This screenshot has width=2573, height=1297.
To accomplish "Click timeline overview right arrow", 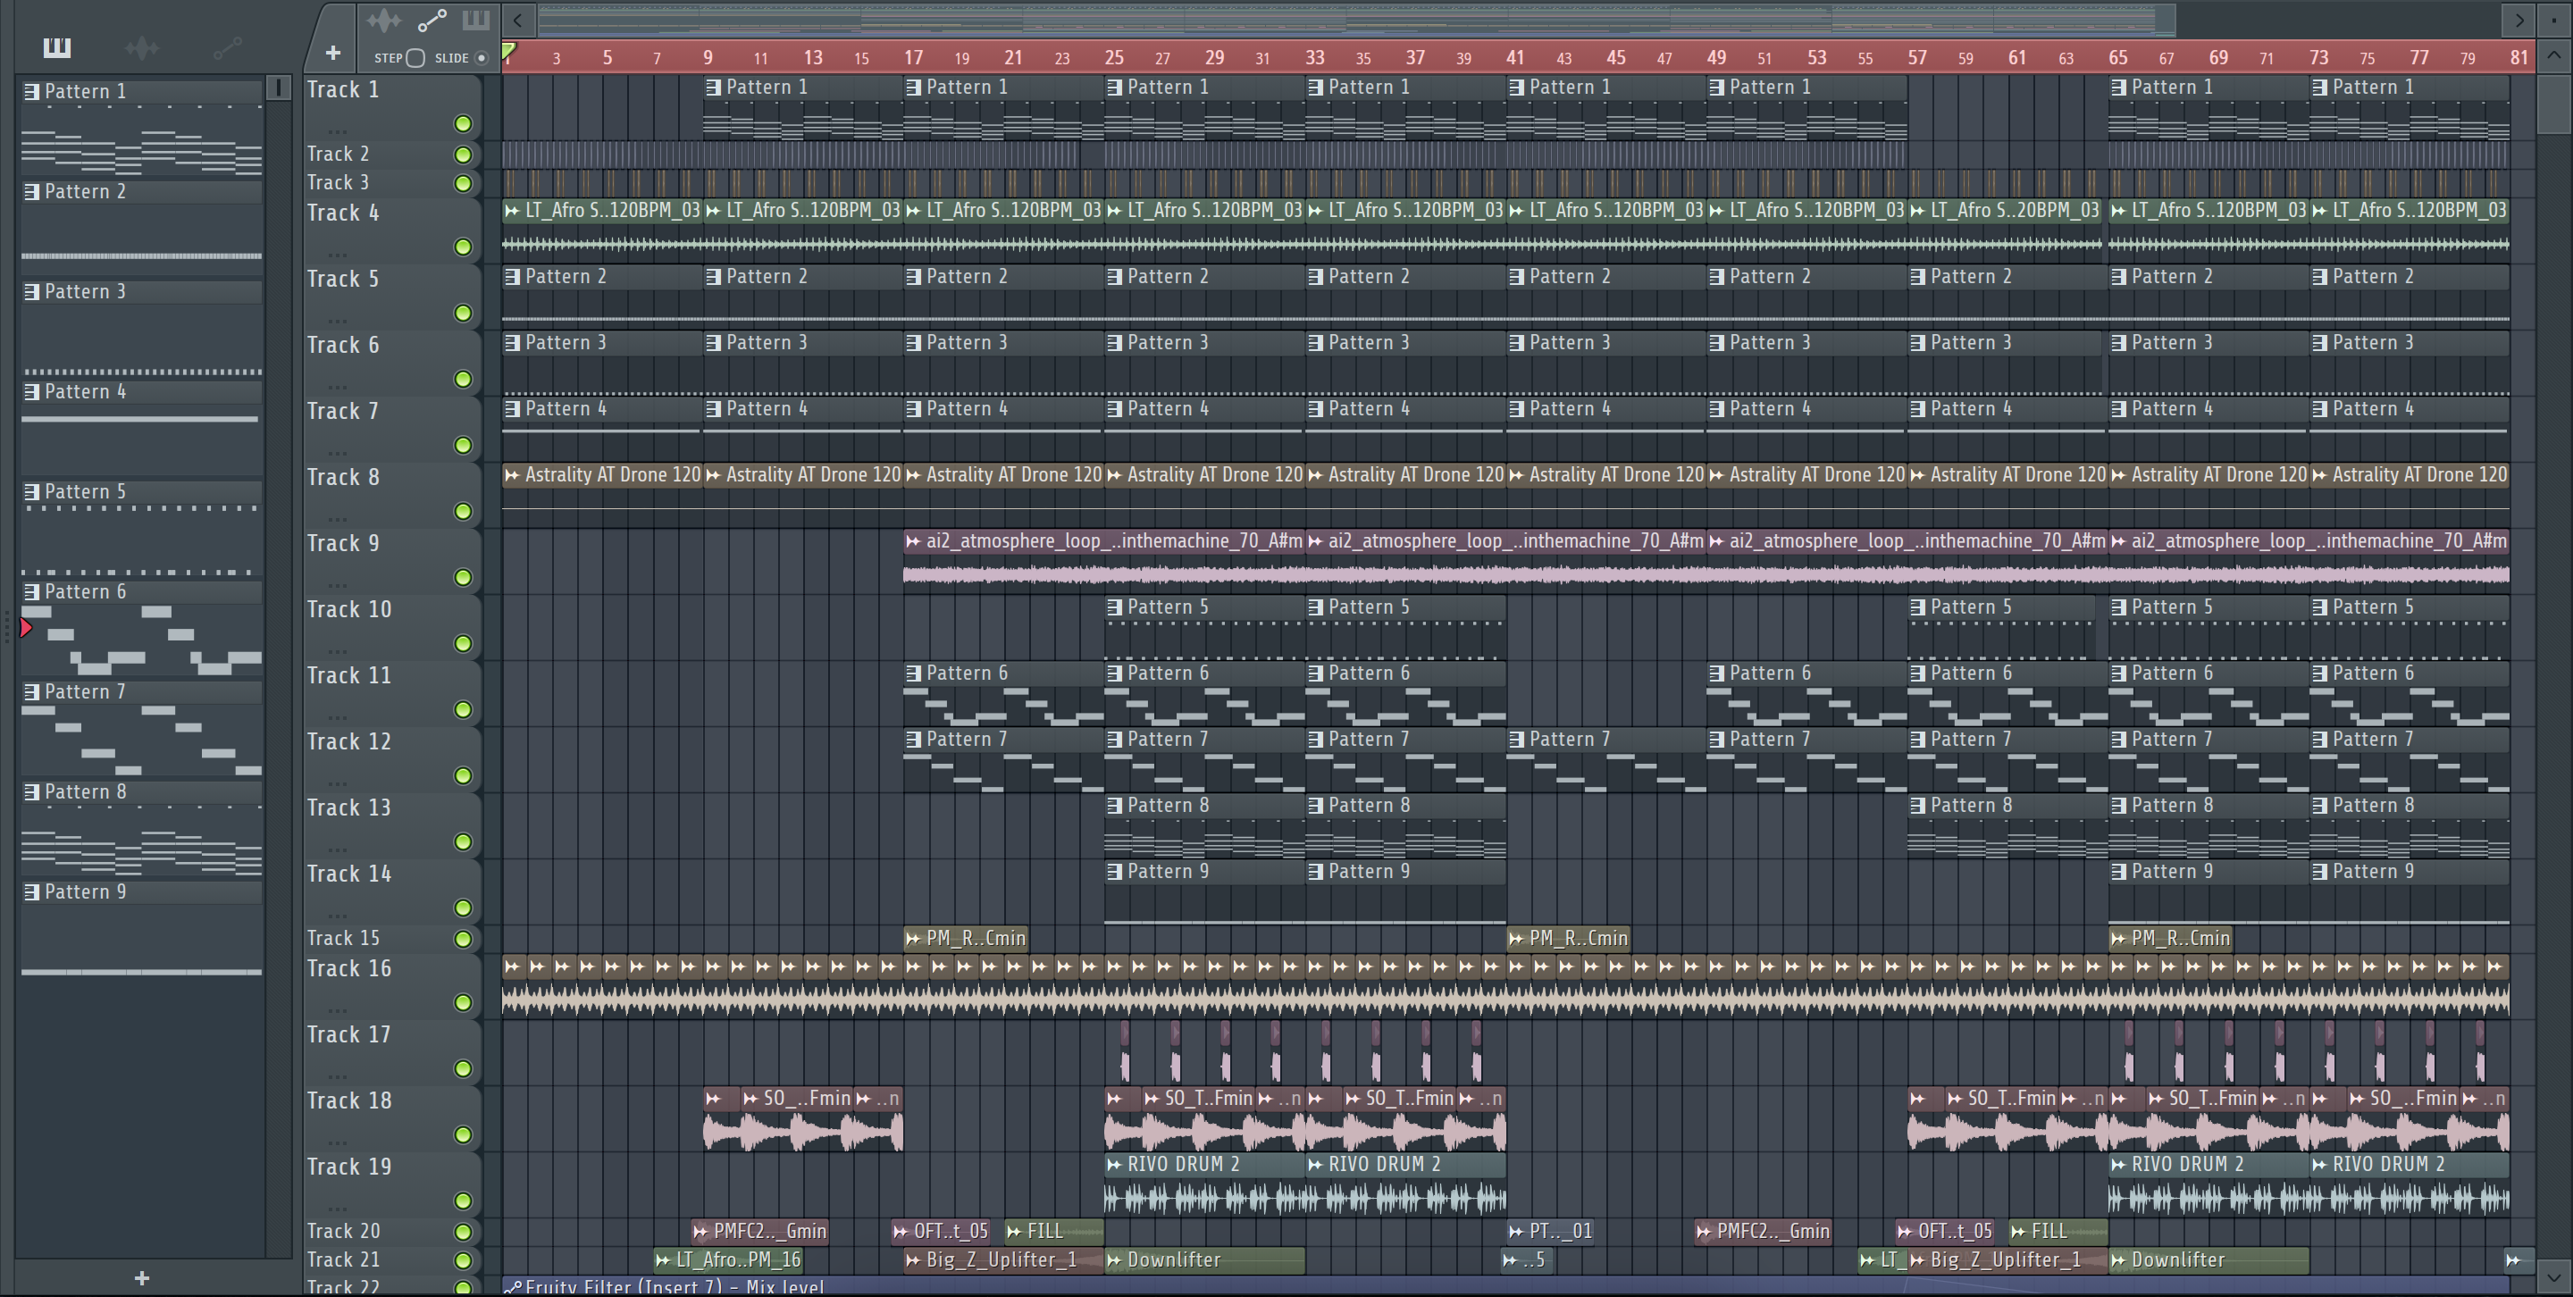I will click(x=2519, y=19).
